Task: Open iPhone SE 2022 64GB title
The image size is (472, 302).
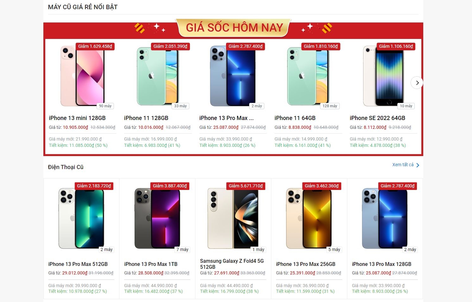Action: [377, 118]
